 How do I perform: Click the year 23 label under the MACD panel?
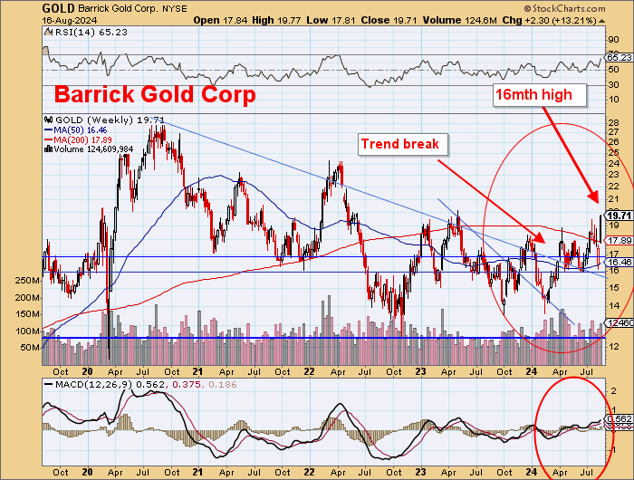point(420,472)
